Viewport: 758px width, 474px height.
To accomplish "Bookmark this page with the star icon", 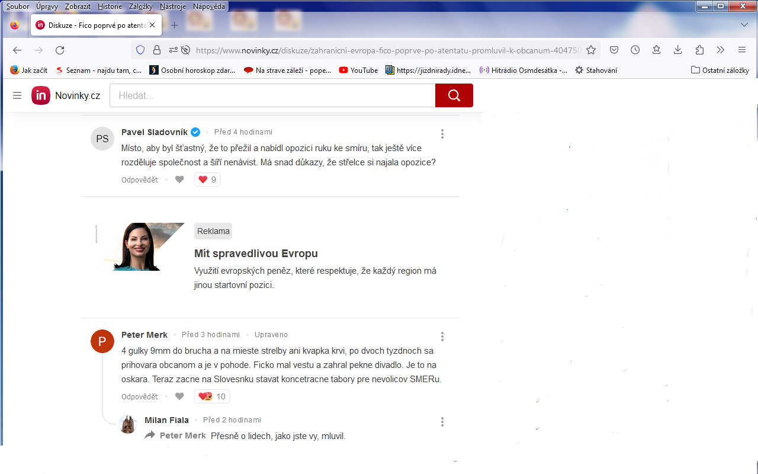I will coord(590,50).
